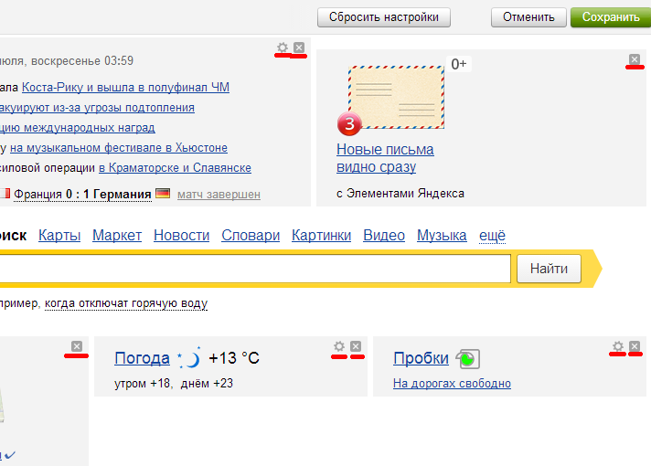The width and height of the screenshot is (651, 466).
Task: Switch to the Карты tab
Action: coord(59,236)
